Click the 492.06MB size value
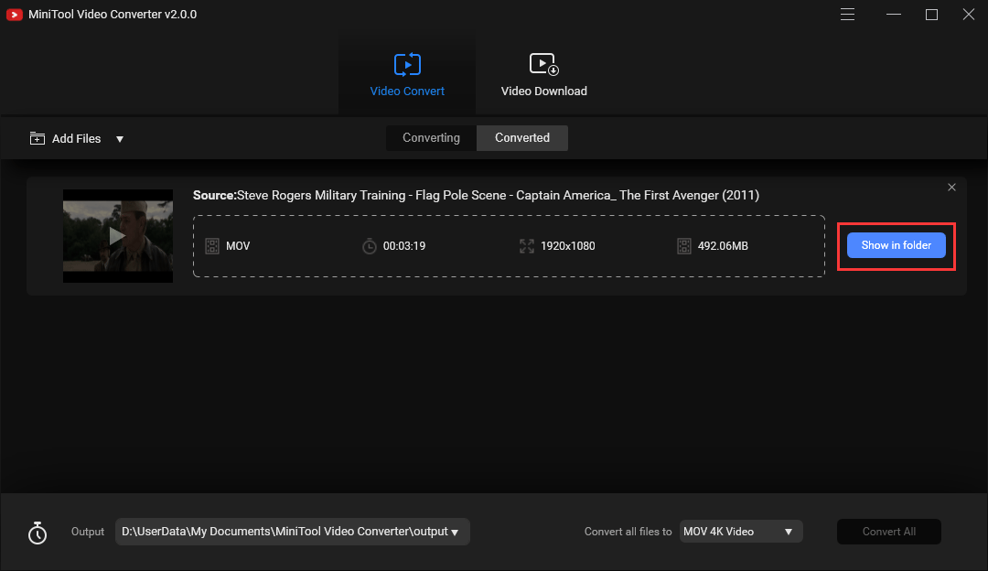The height and width of the screenshot is (571, 988). (x=723, y=246)
